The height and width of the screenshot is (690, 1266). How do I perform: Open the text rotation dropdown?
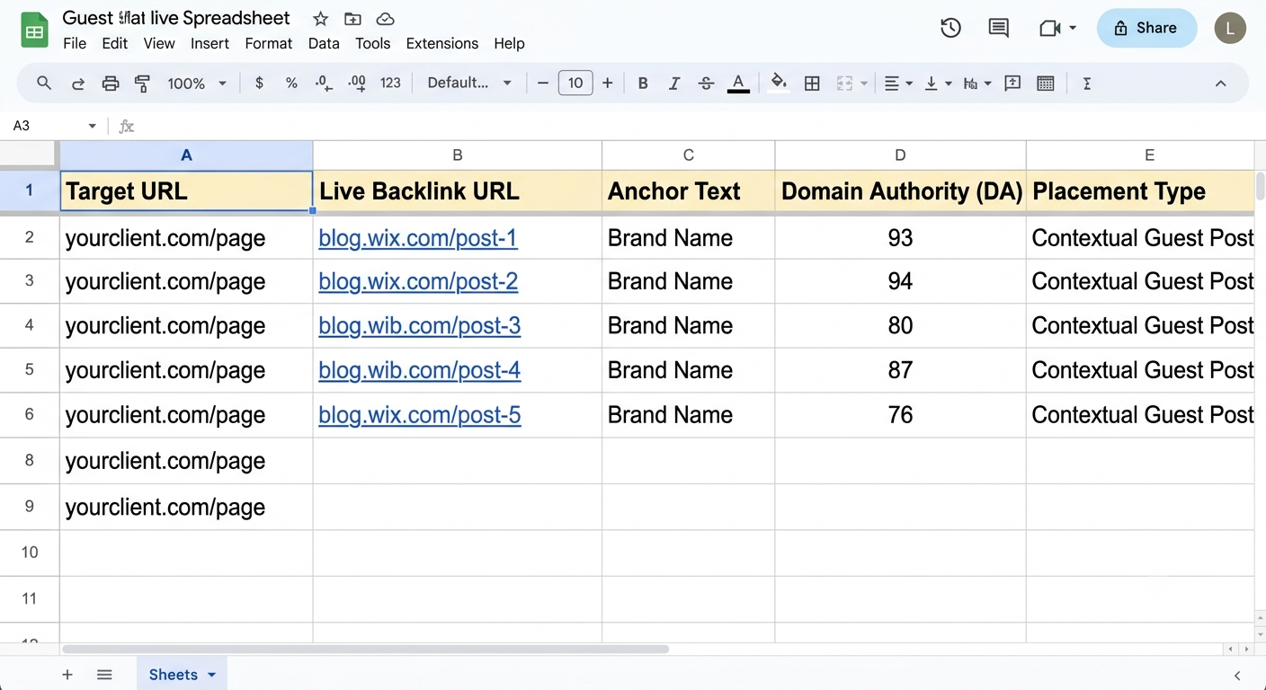pos(977,84)
